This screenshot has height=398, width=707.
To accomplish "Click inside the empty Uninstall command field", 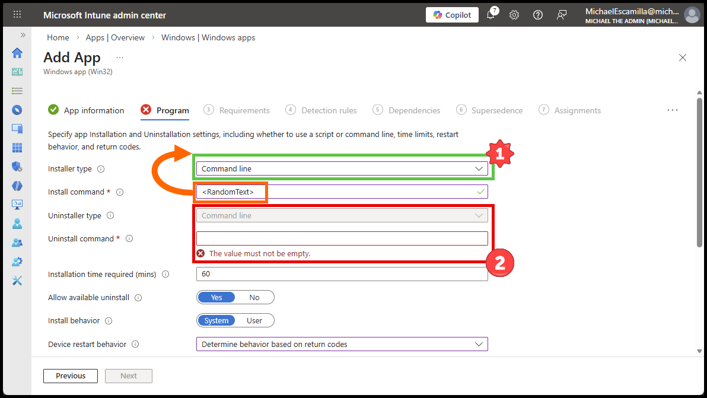I will point(342,238).
